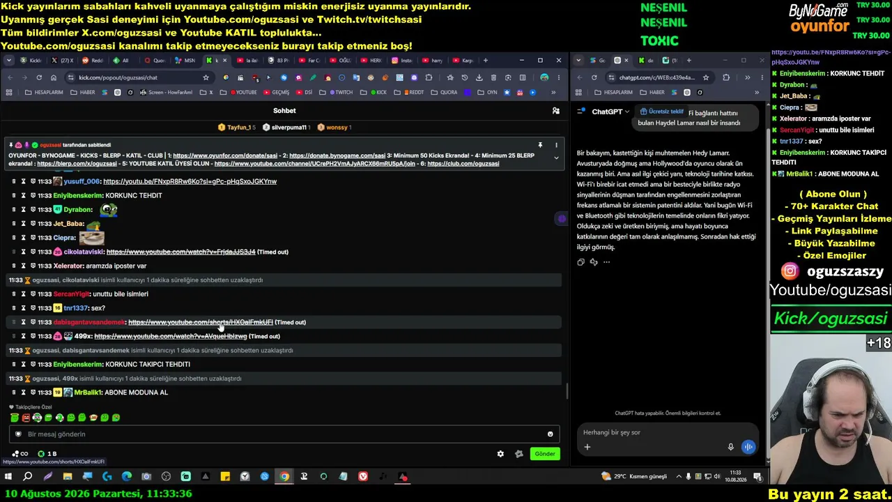Click the 1 B Kicks balance indicator
The width and height of the screenshot is (892, 502).
47,454
